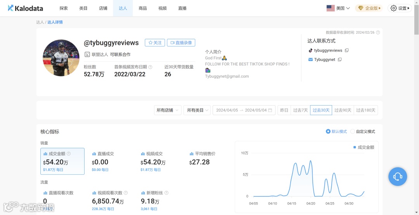This screenshot has width=419, height=215.
Task: Click the bar chart icon for 平均销售价
Action: click(191, 154)
